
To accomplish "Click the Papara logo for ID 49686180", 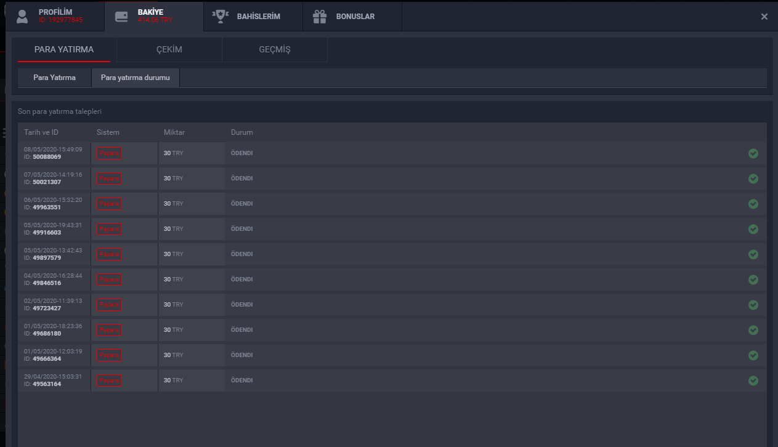I will coord(109,330).
